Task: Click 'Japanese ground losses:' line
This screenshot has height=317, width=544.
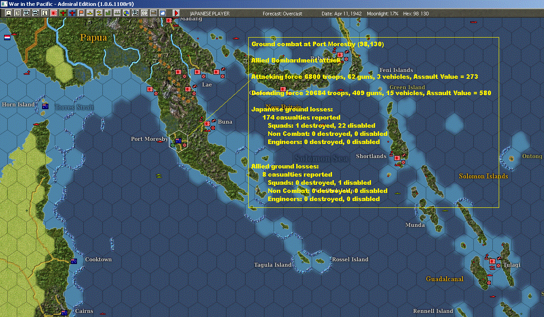Action: point(292,109)
